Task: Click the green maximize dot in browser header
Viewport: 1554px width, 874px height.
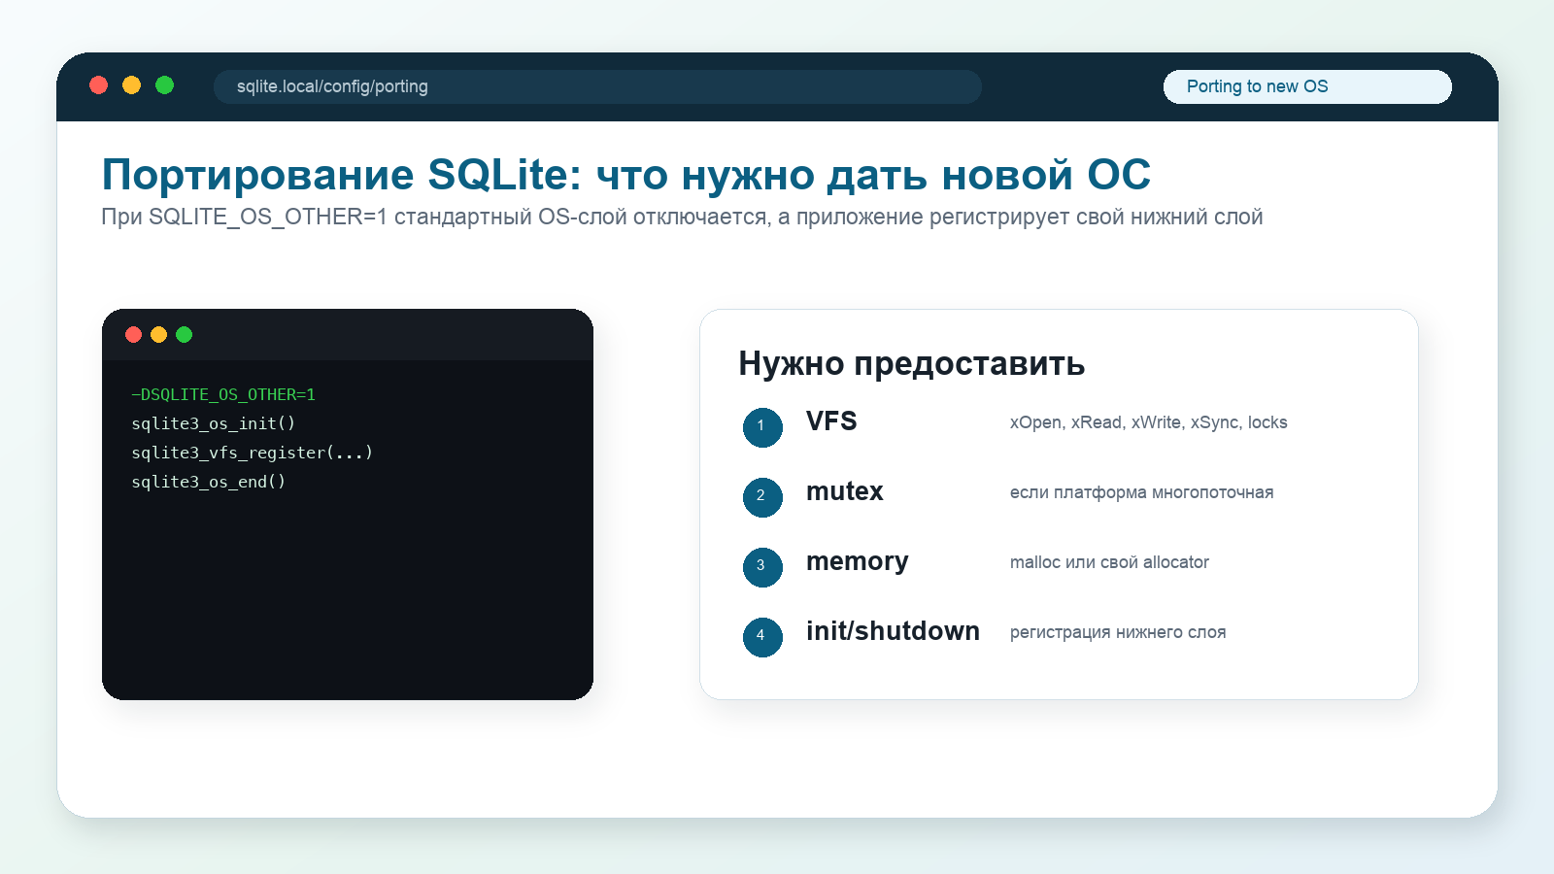Action: (x=165, y=85)
